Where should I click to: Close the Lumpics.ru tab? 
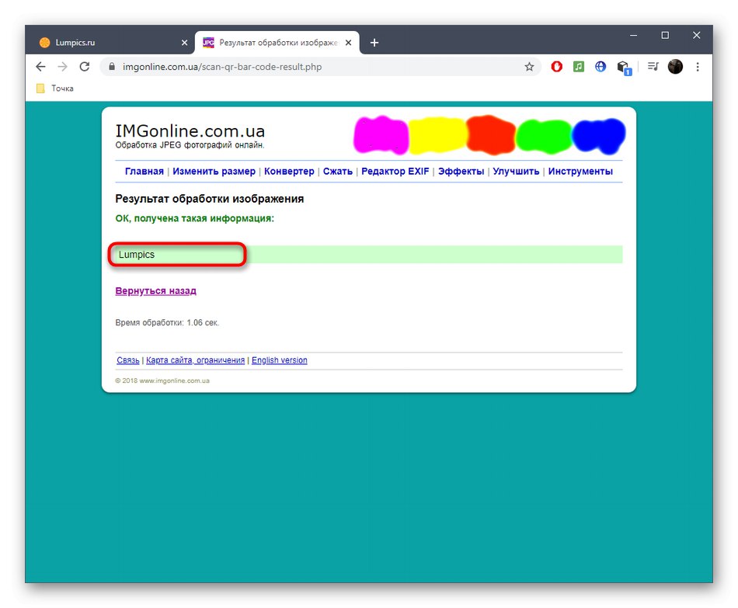(185, 43)
